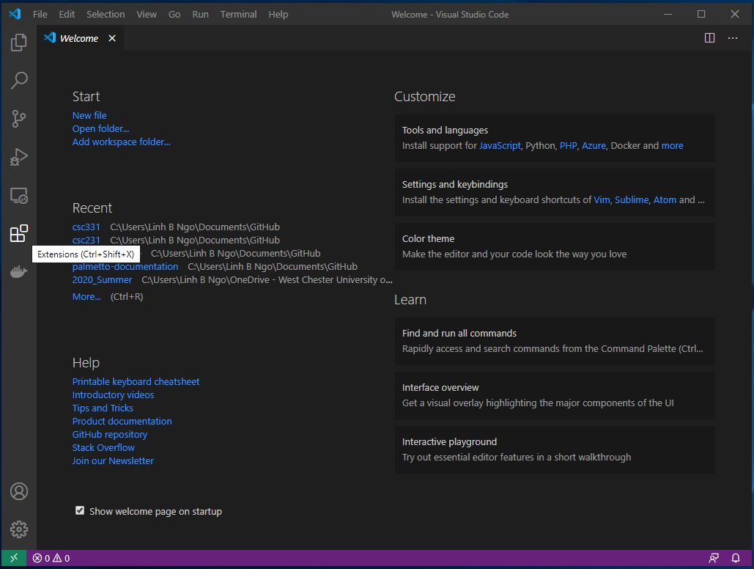Image resolution: width=754 pixels, height=569 pixels.
Task: Open Stack Overflow link
Action: click(103, 448)
